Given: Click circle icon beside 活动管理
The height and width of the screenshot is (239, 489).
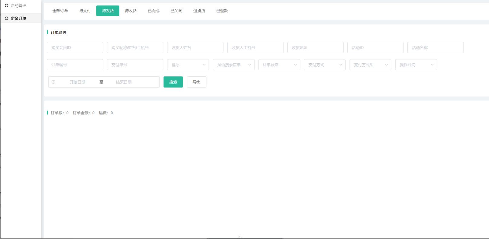Looking at the screenshot, I should pos(6,6).
